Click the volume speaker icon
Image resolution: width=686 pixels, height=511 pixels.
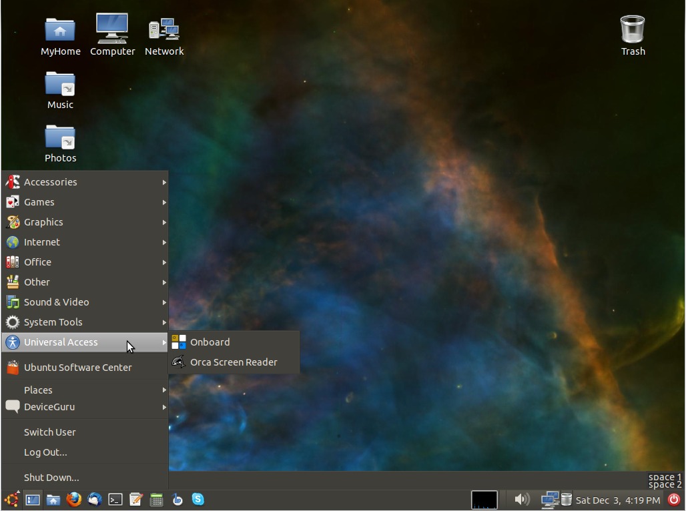tap(521, 499)
